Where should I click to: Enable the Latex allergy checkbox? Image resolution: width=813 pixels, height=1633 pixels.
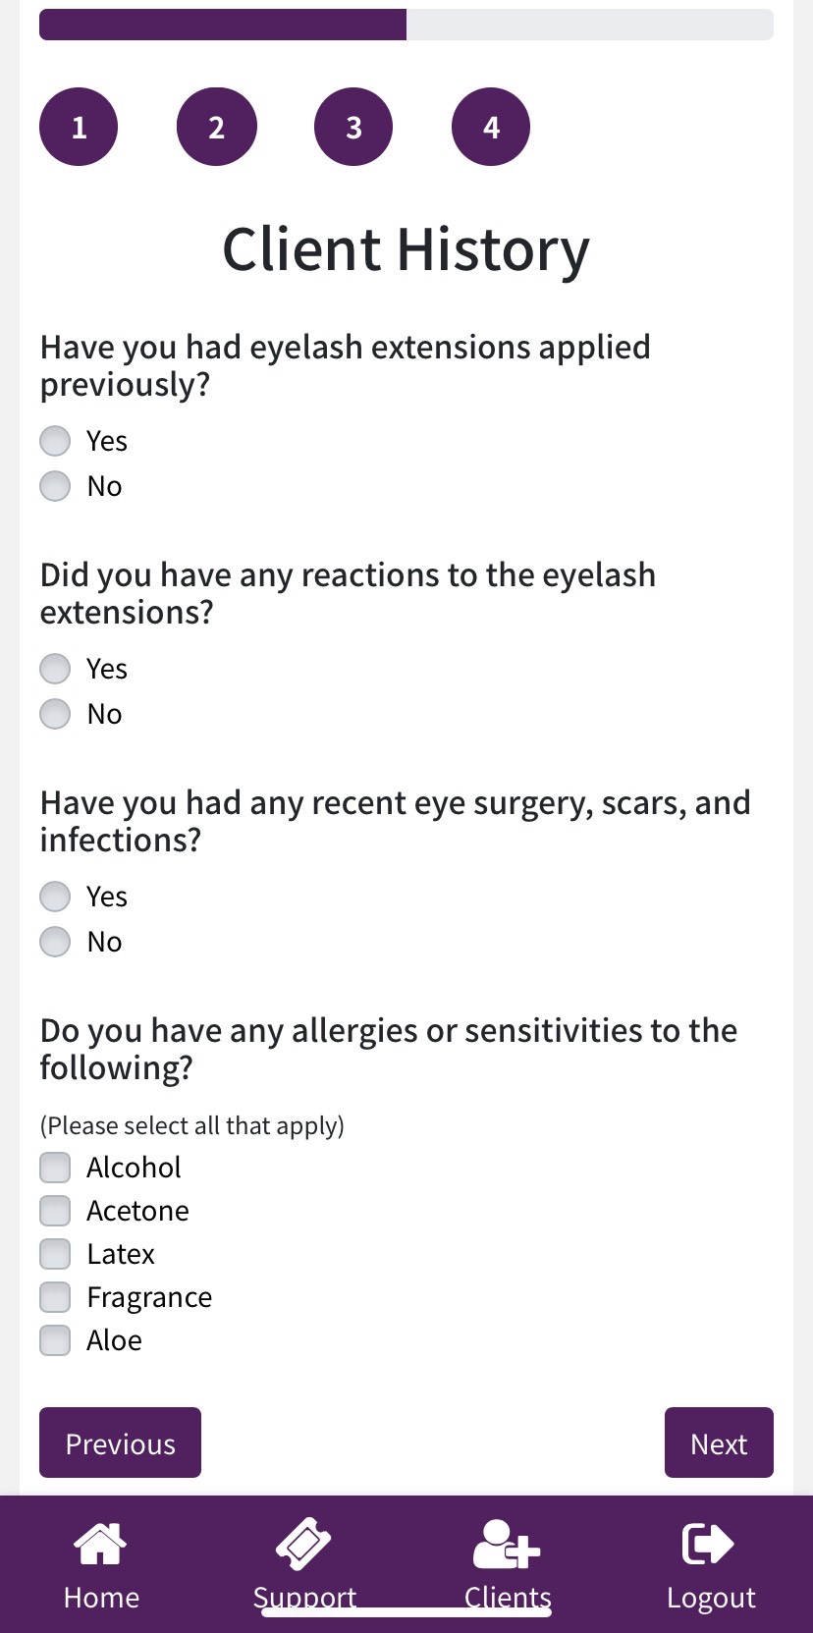point(55,1254)
